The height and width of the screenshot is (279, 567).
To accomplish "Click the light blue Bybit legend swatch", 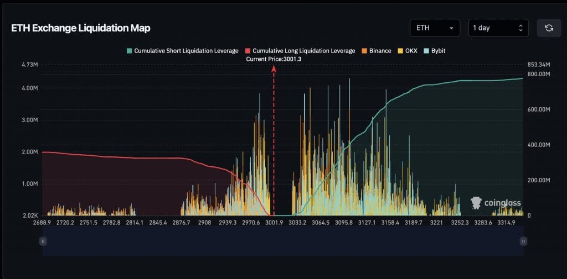I will 426,51.
